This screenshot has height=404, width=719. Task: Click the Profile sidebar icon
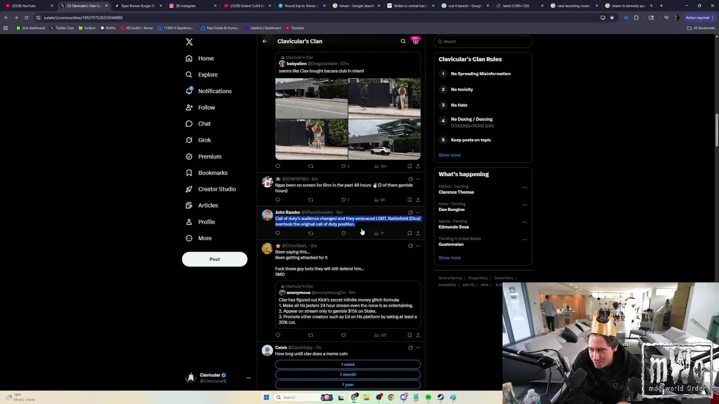pyautogui.click(x=189, y=222)
